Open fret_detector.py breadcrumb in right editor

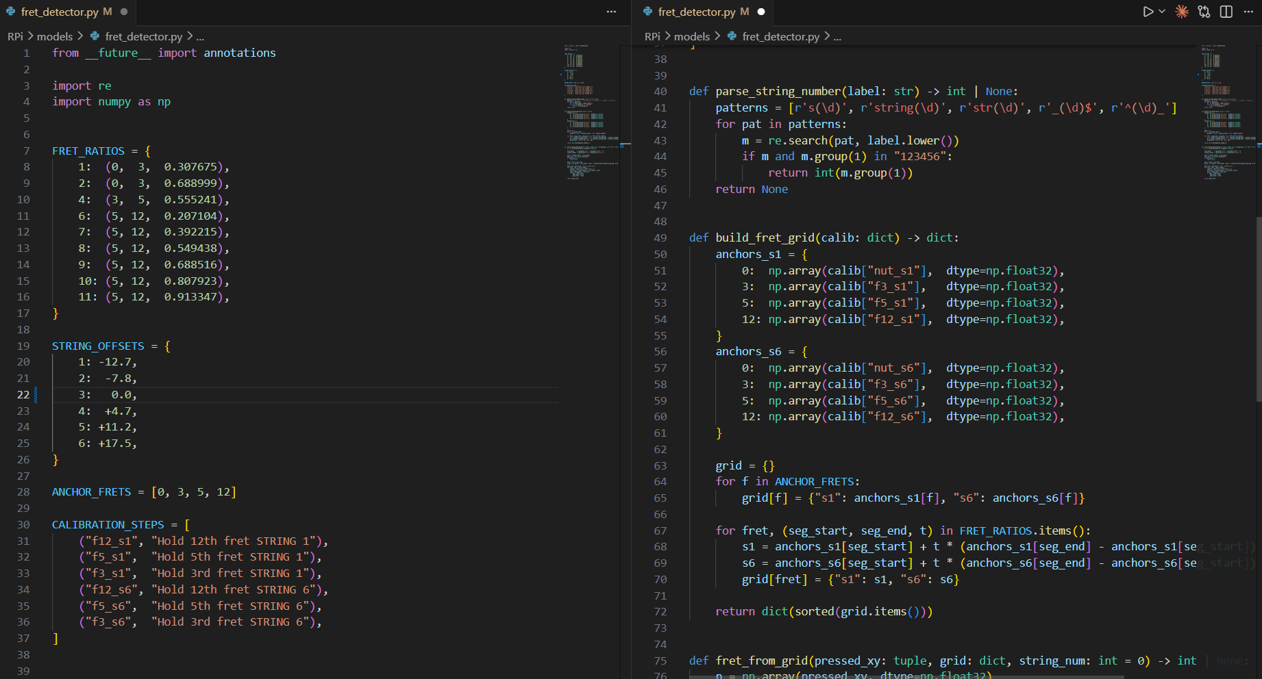pyautogui.click(x=781, y=36)
